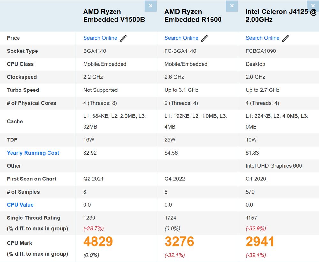Viewport: 319px width, 262px height.
Task: Click the single thread rating 1157
Action: 251,218
